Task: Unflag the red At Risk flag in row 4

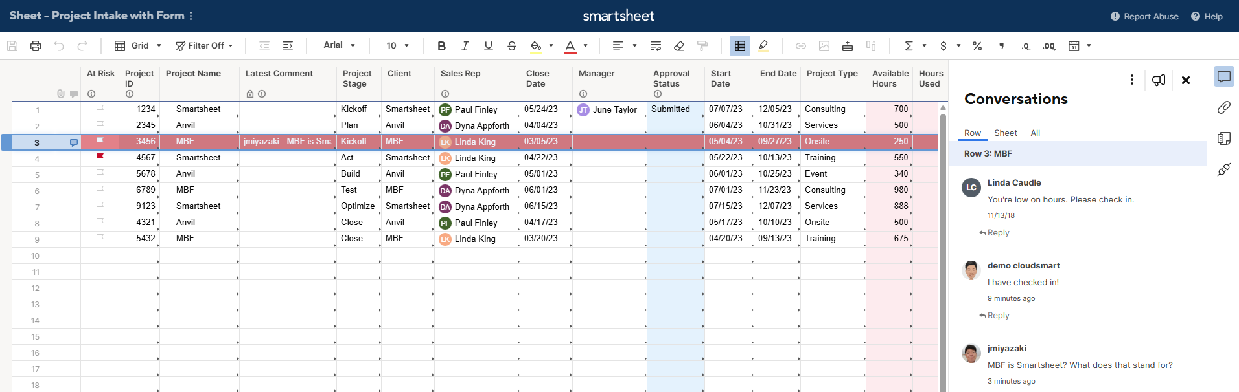Action: pos(100,157)
